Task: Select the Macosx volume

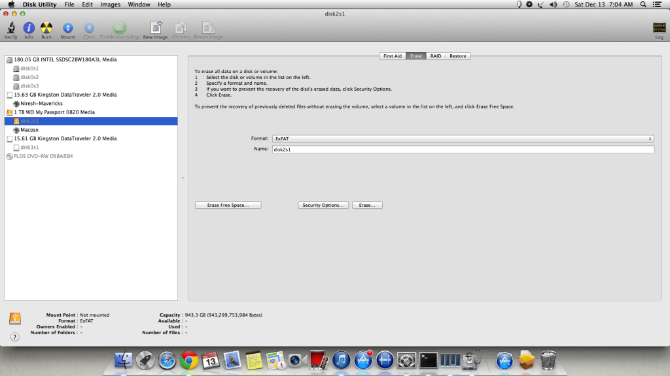Action: pyautogui.click(x=91, y=130)
